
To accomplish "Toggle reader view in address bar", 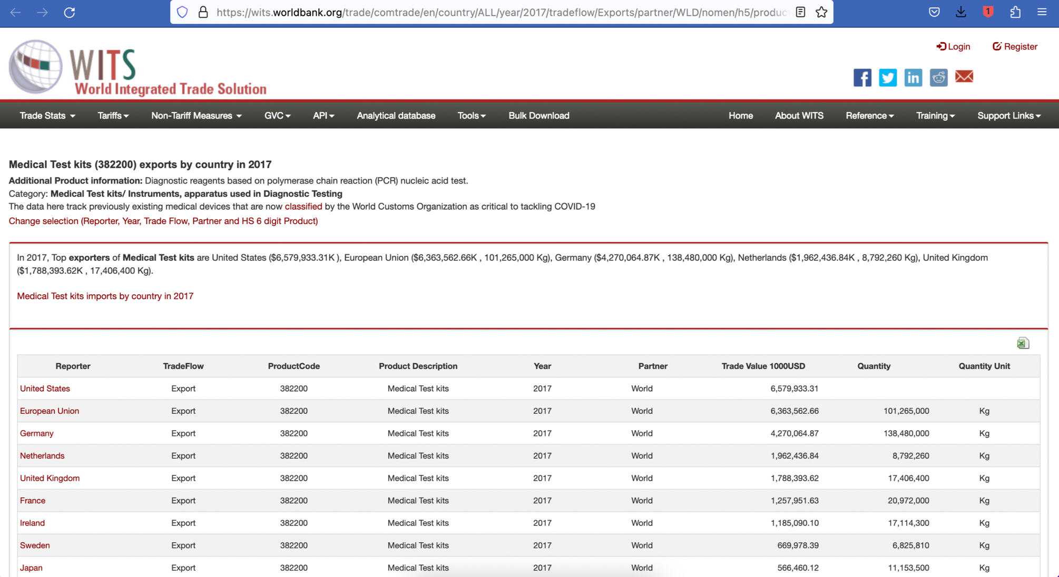I will (800, 12).
